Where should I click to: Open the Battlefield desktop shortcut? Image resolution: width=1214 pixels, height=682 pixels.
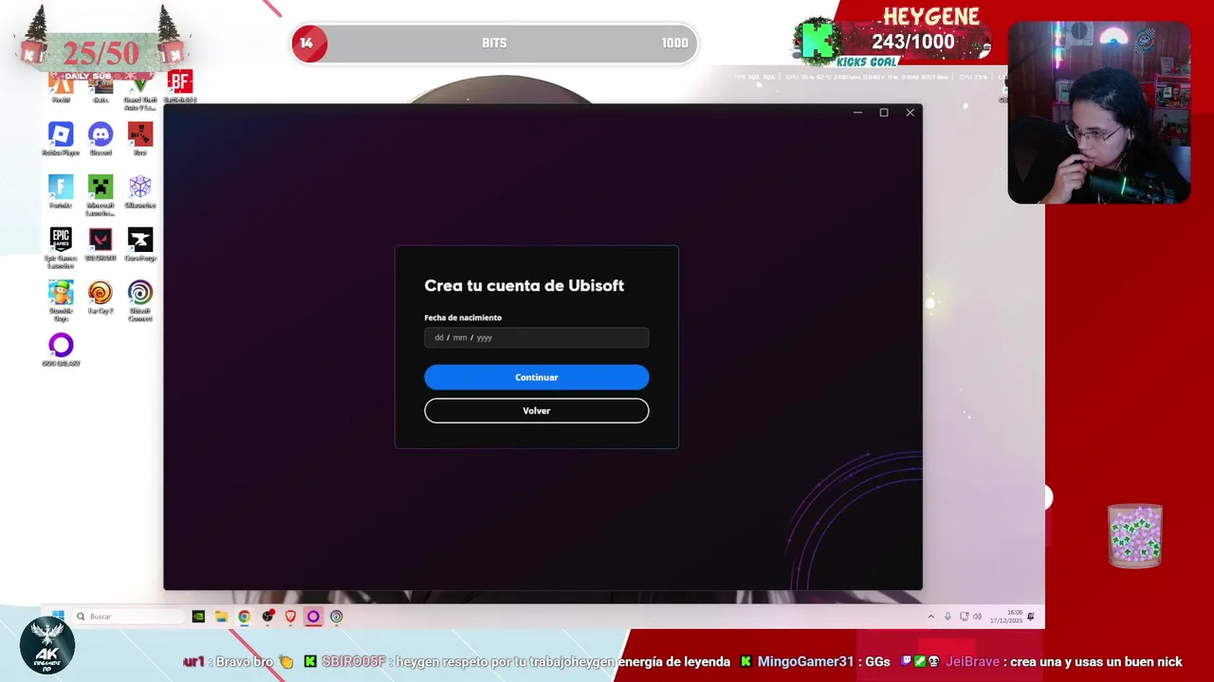(179, 87)
